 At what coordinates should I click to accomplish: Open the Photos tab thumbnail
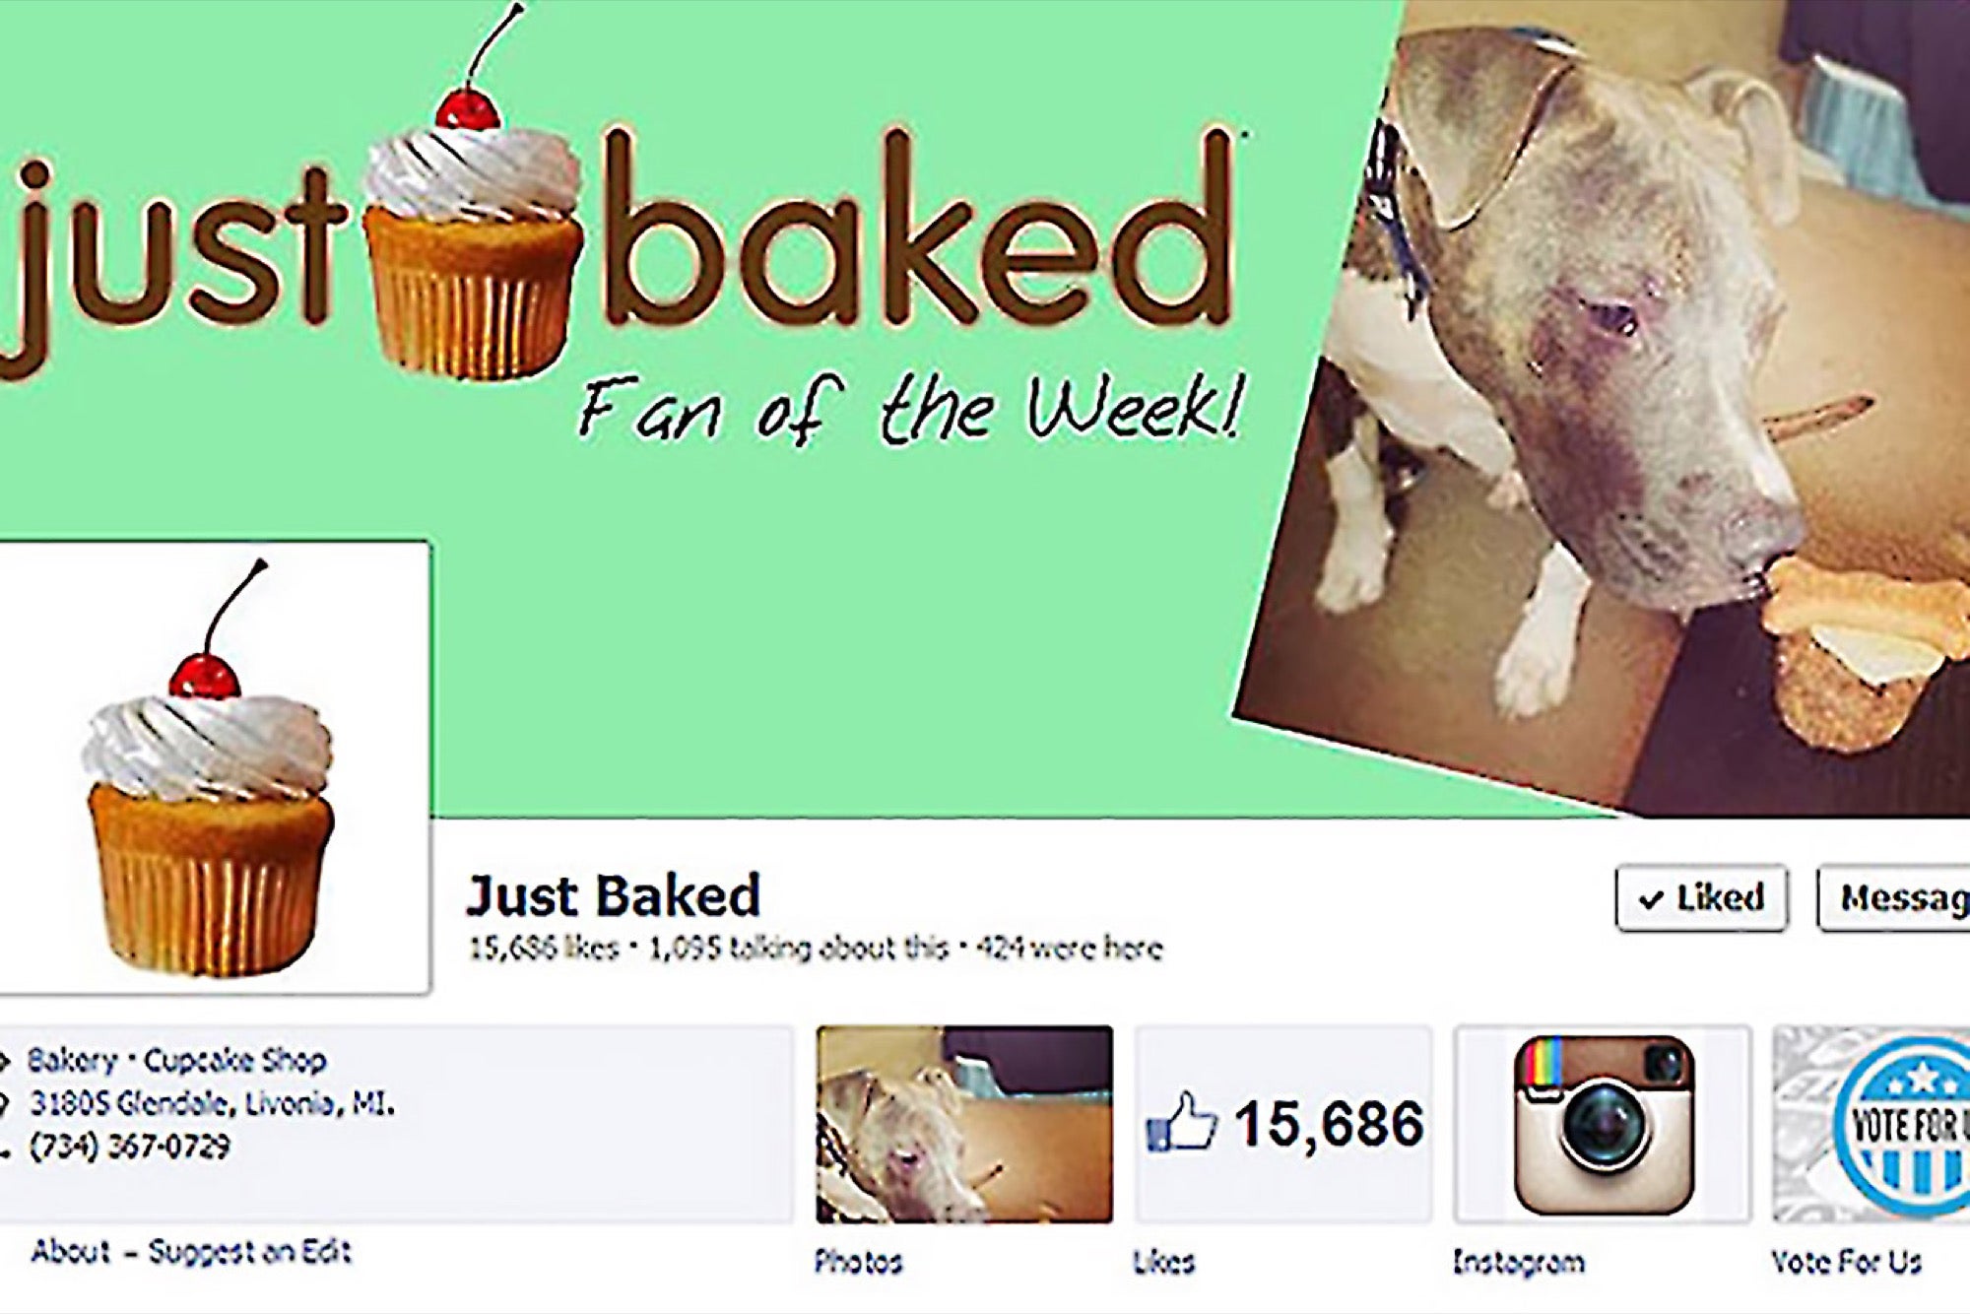964,1124
